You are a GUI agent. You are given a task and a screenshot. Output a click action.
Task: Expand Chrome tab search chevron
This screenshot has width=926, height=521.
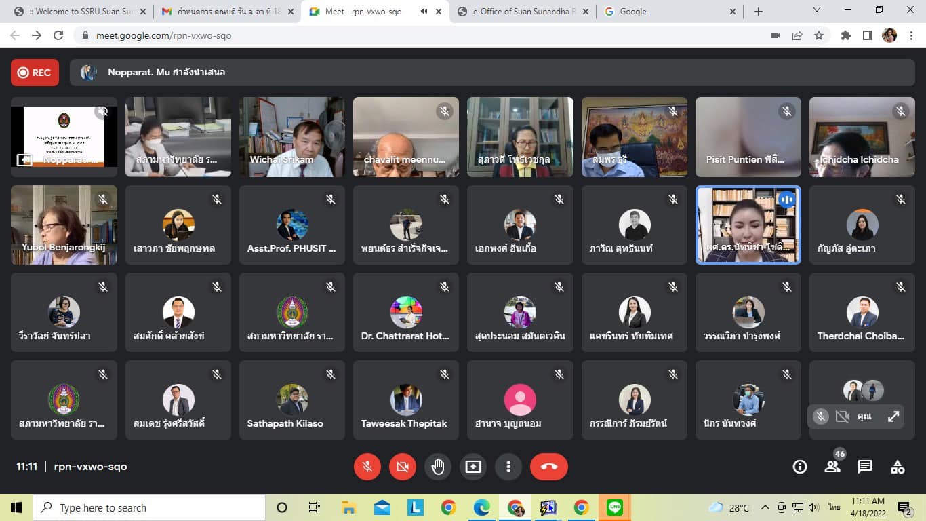pos(817,10)
